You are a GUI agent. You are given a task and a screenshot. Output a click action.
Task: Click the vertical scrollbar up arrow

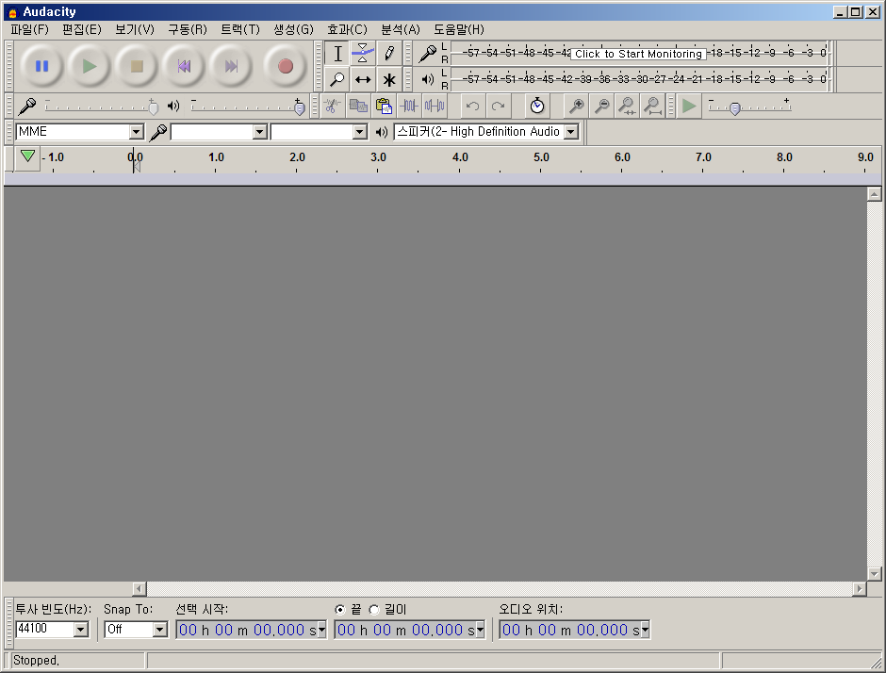(x=874, y=194)
